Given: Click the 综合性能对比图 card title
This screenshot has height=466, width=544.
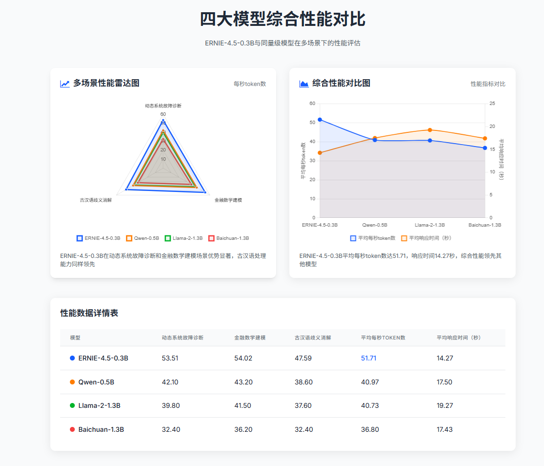Looking at the screenshot, I should (341, 83).
